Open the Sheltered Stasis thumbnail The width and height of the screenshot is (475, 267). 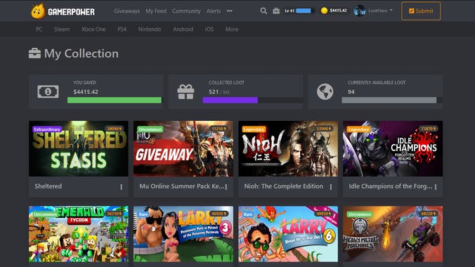tap(79, 148)
